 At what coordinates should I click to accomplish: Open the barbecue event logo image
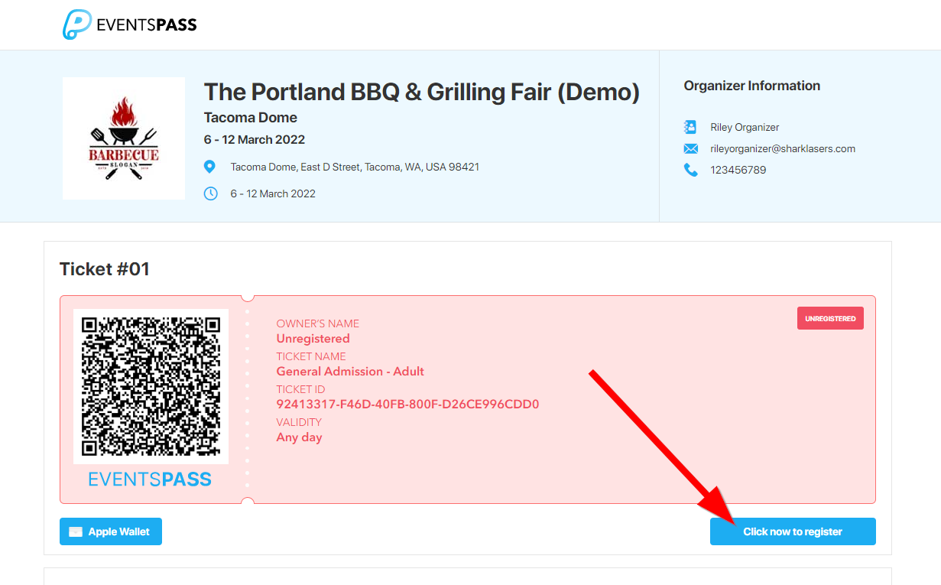pyautogui.click(x=124, y=138)
